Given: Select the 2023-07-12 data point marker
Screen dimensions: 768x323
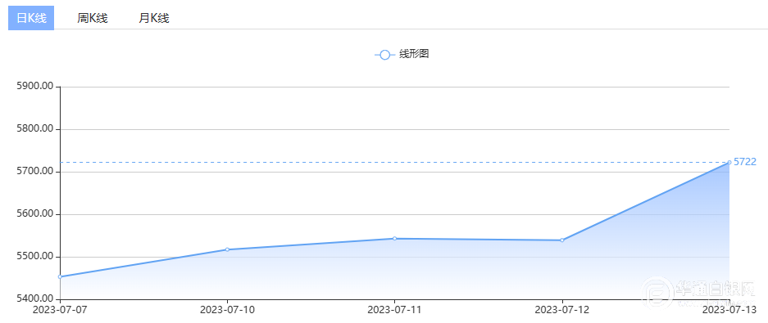Looking at the screenshot, I should tap(561, 240).
